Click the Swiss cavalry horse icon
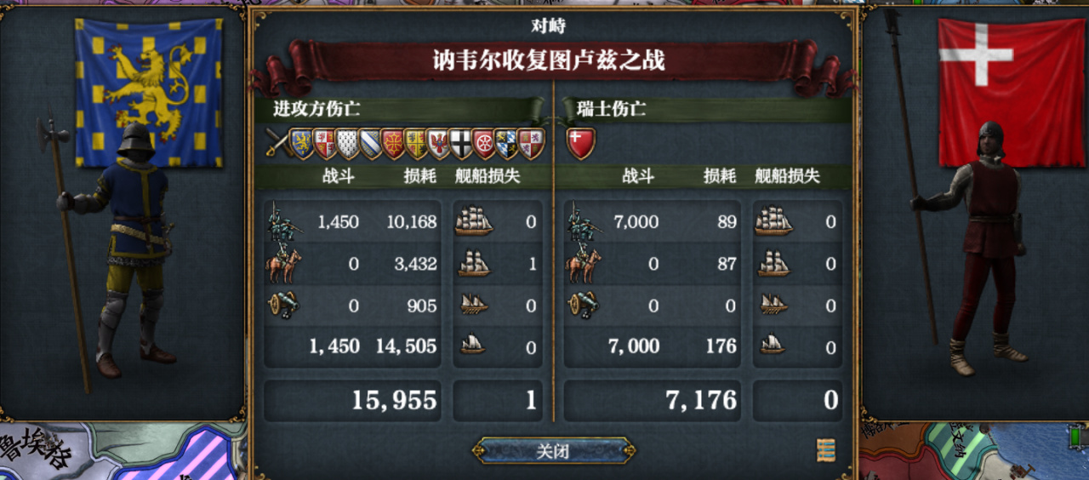Viewport: 1089px width, 480px height. point(582,264)
